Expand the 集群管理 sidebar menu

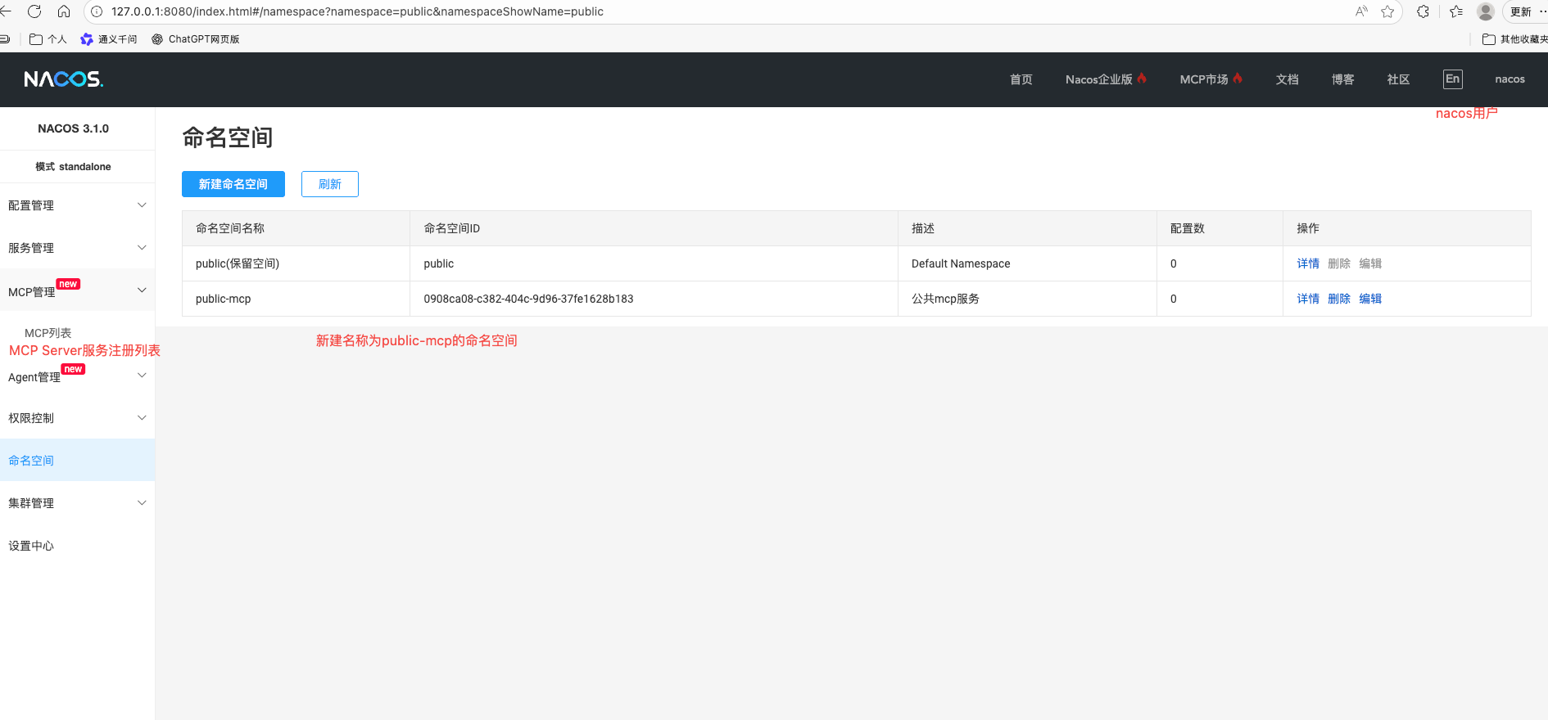(77, 503)
